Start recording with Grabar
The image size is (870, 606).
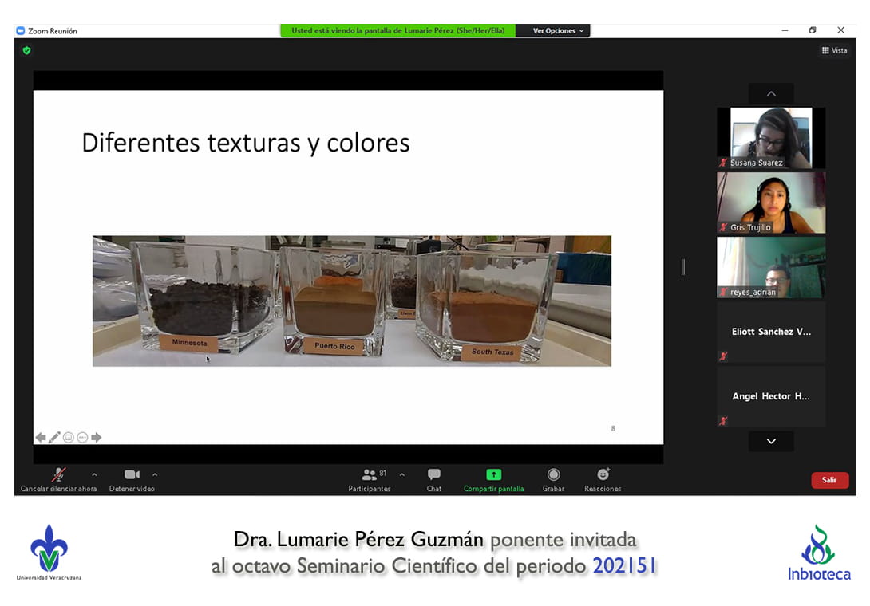coord(553,475)
